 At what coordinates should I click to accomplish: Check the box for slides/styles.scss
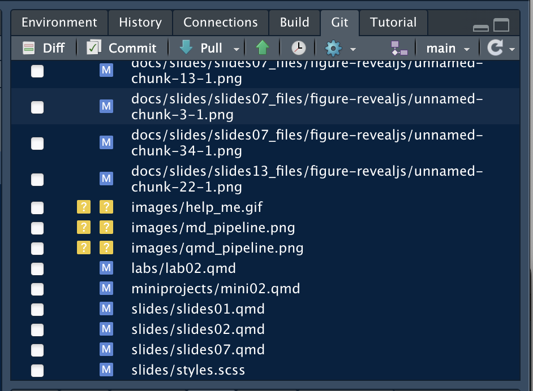click(37, 371)
